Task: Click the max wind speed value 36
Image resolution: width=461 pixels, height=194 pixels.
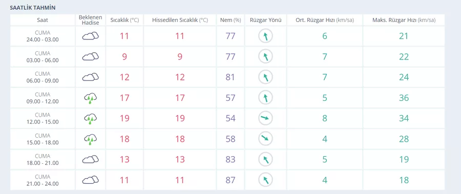Action: point(404,98)
